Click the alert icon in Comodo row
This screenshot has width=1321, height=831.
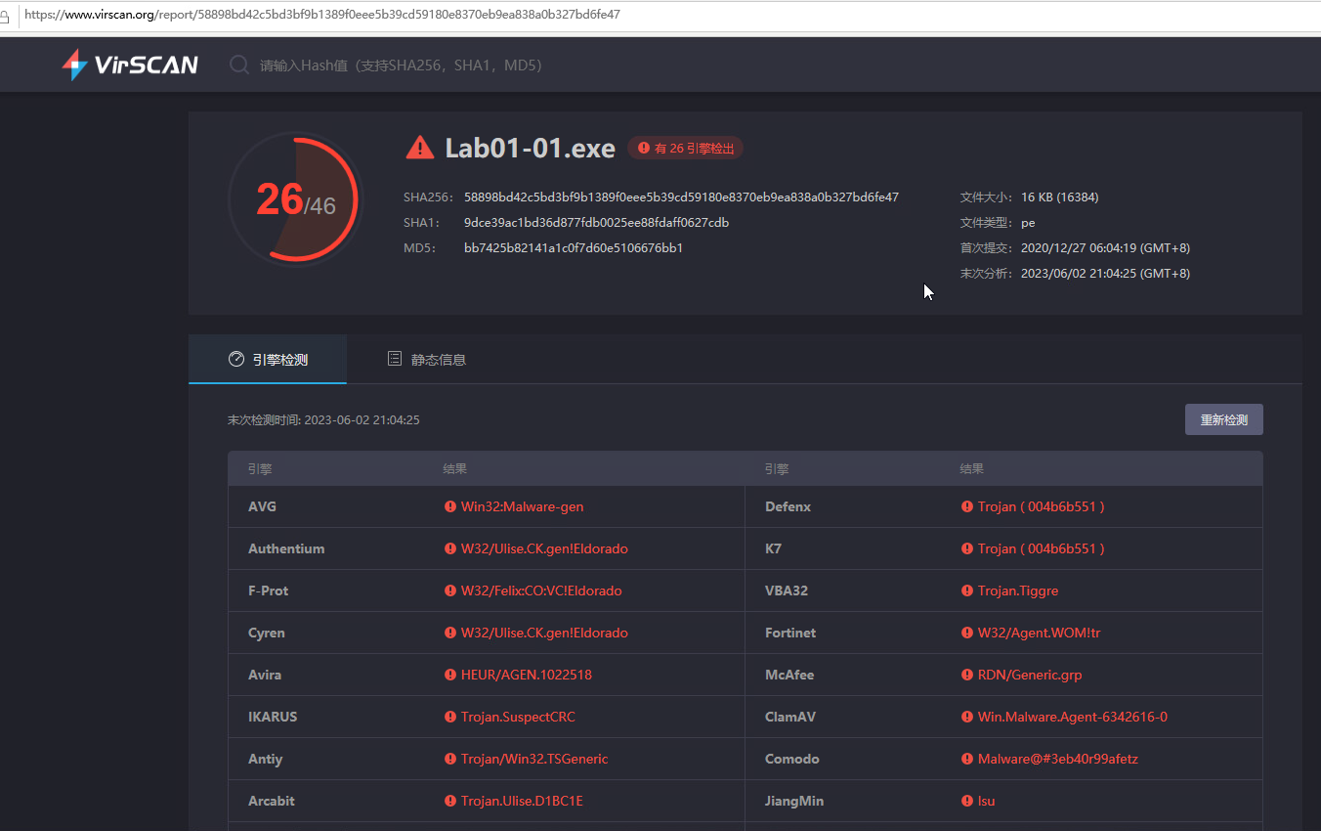(967, 759)
